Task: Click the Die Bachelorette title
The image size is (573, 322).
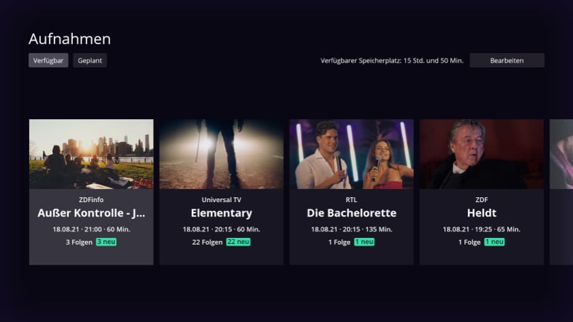Action: 351,213
